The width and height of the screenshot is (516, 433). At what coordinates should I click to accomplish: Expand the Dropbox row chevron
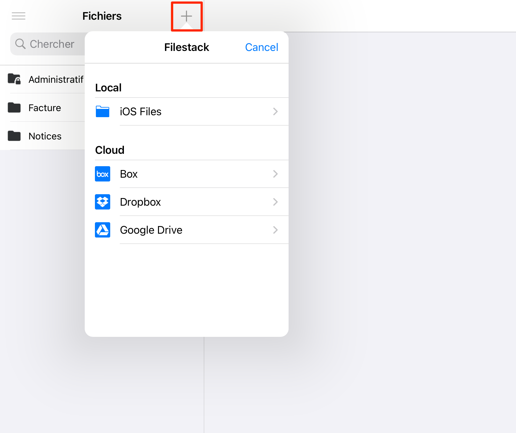click(x=276, y=202)
